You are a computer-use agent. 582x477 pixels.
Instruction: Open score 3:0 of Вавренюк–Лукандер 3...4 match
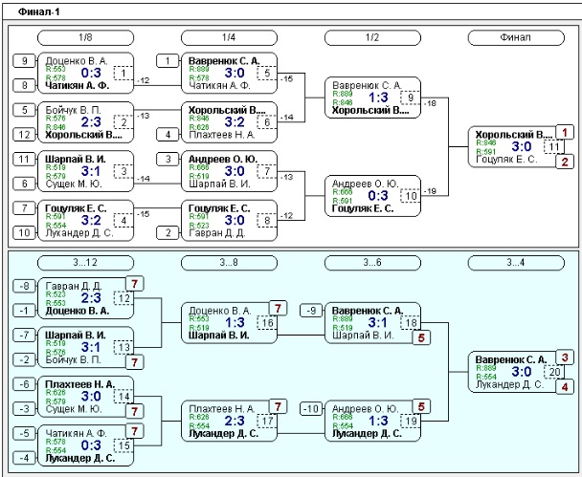(522, 372)
